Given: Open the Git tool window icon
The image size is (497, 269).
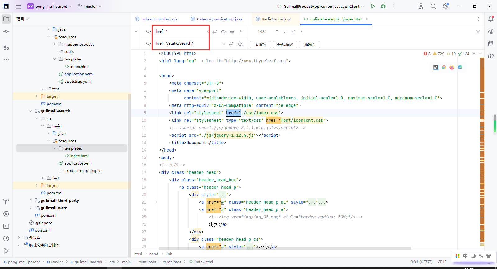Looking at the screenshot, I should pyautogui.click(x=6, y=251).
